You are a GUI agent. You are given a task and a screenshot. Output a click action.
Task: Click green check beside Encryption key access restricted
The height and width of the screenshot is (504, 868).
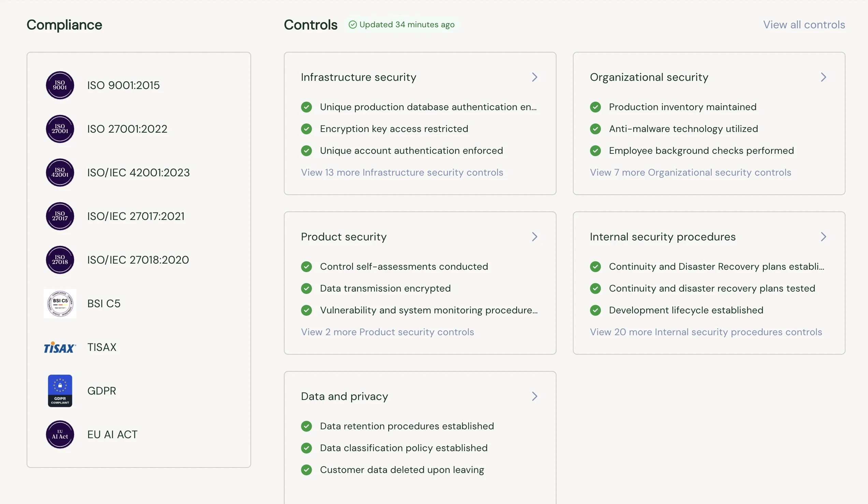(306, 129)
